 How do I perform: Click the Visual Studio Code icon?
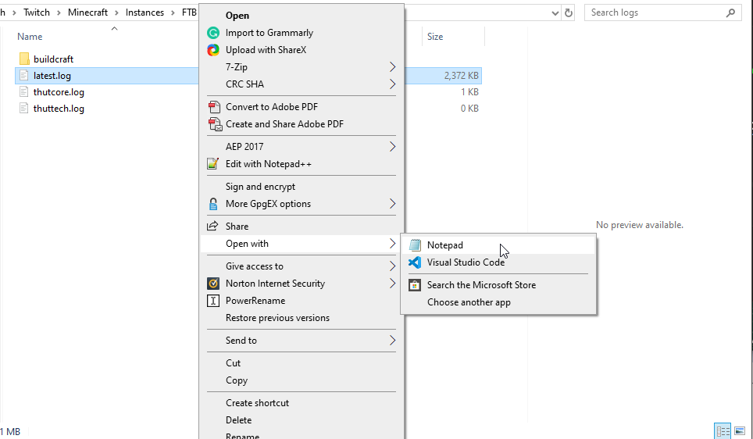415,262
